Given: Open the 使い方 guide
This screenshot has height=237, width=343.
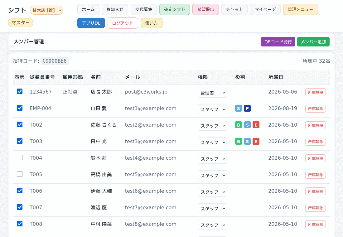Looking at the screenshot, I should [x=151, y=23].
